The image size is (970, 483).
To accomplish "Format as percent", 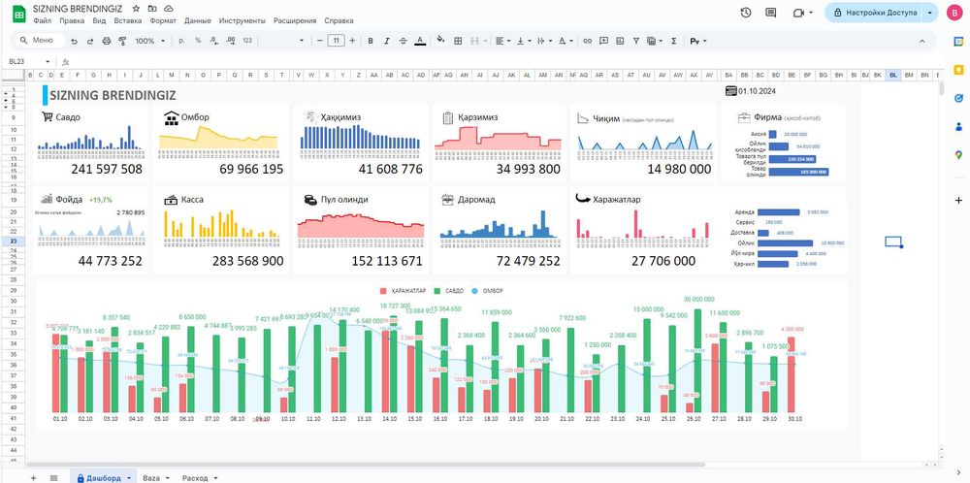I will tap(198, 41).
